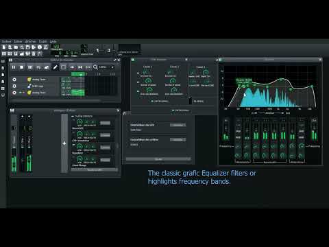Screen dimensions: 329x247
Task: Open the My Computer sidebar tab
Action: [3, 95]
